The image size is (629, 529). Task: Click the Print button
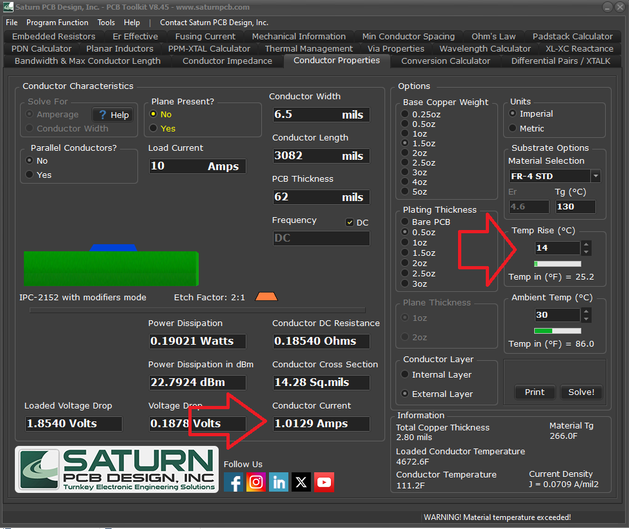point(535,392)
